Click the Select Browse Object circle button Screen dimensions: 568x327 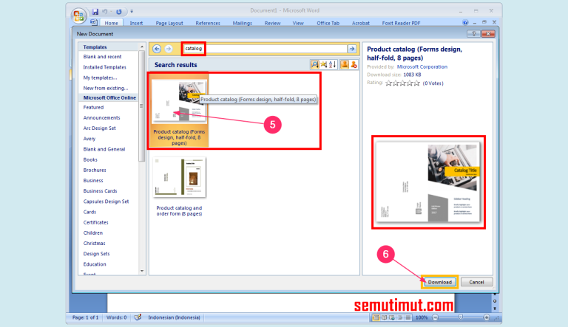495,301
